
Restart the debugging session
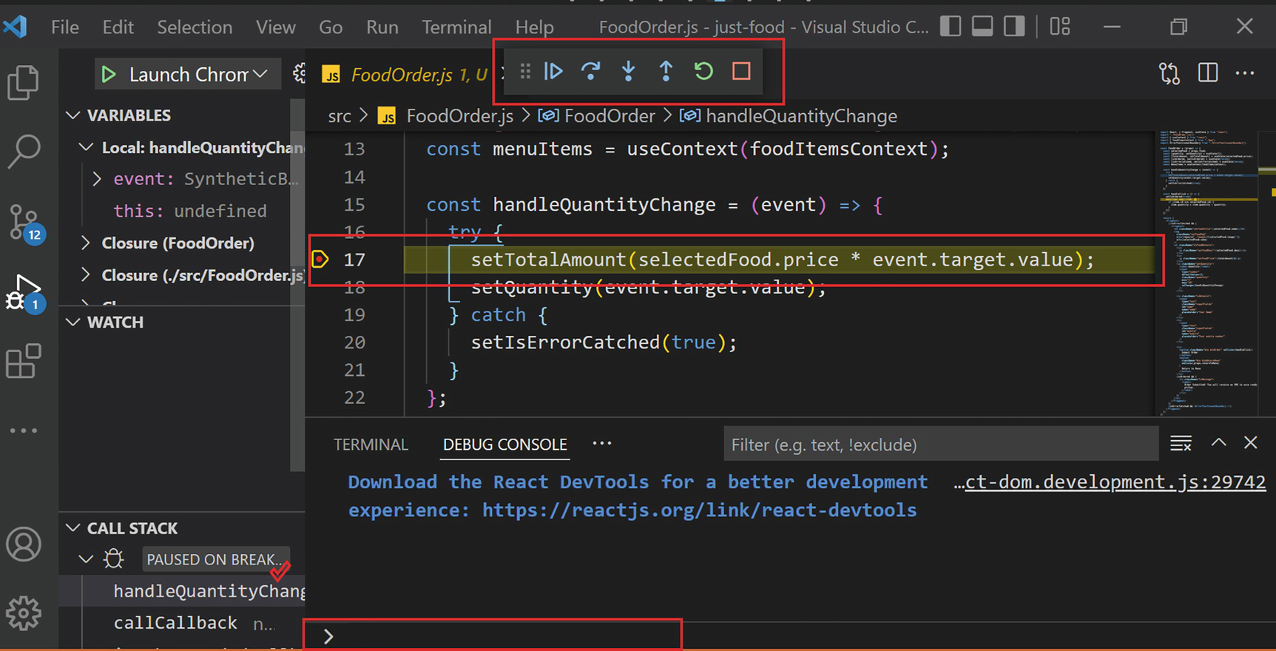click(x=703, y=72)
